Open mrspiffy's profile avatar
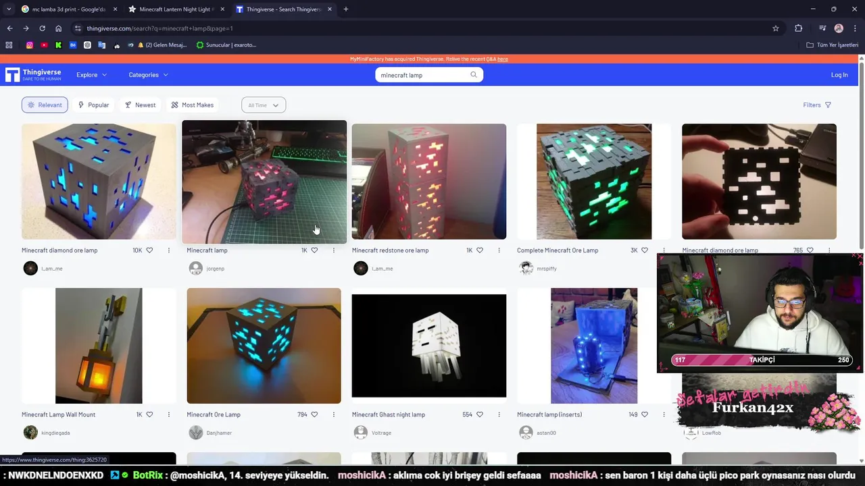865x486 pixels. [526, 269]
